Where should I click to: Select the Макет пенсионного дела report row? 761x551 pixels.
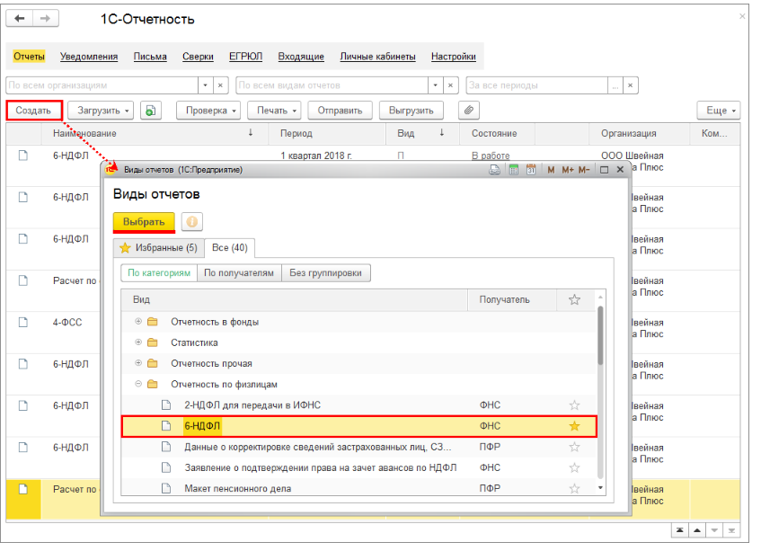pyautogui.click(x=237, y=488)
